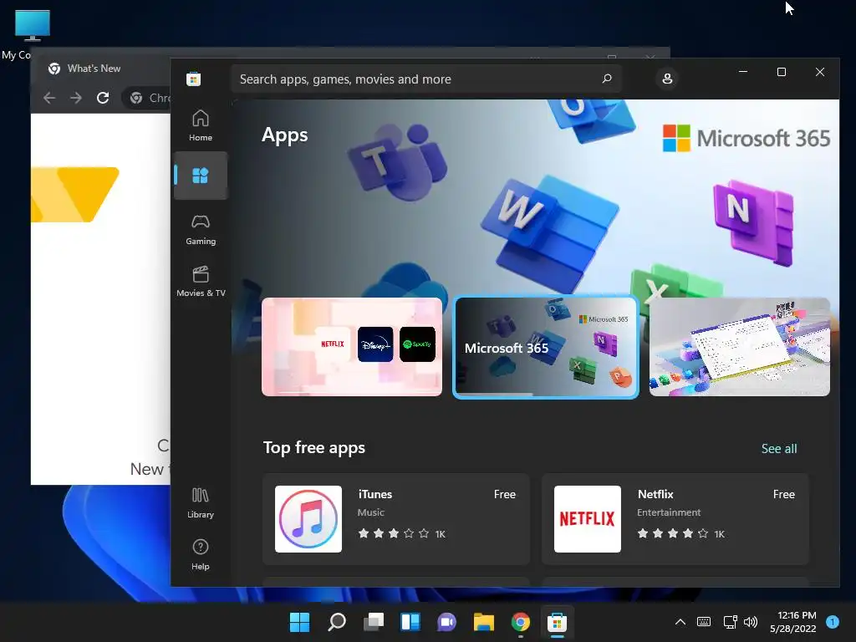Click the Netflix app logo
The height and width of the screenshot is (642, 856).
(588, 519)
